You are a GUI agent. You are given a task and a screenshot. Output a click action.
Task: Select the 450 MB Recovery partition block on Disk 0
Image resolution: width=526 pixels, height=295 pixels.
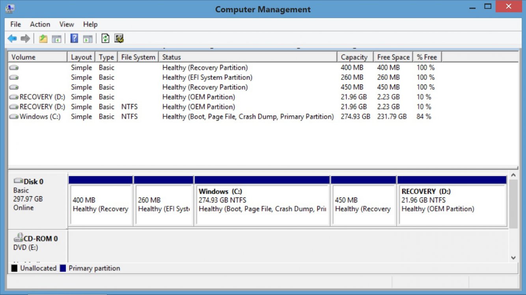tap(364, 201)
